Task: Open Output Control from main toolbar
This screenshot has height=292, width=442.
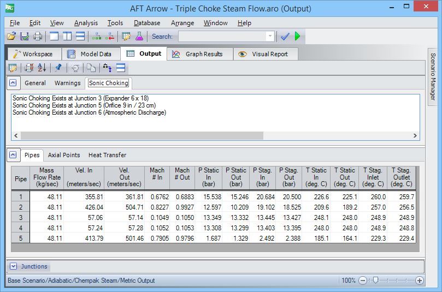Action: [126, 36]
